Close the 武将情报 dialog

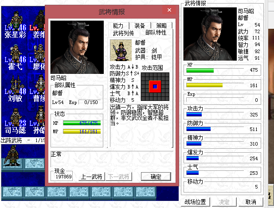click(x=169, y=10)
